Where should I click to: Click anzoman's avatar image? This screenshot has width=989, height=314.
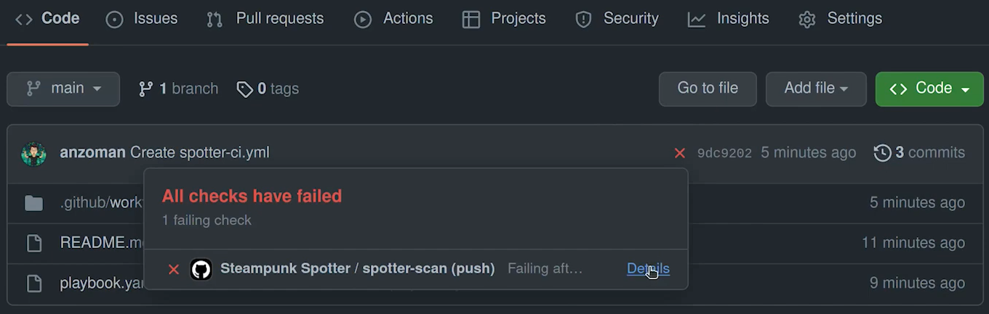33,153
